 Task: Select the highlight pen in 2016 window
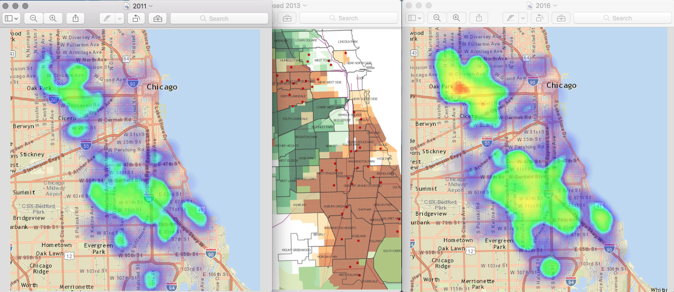pos(510,18)
